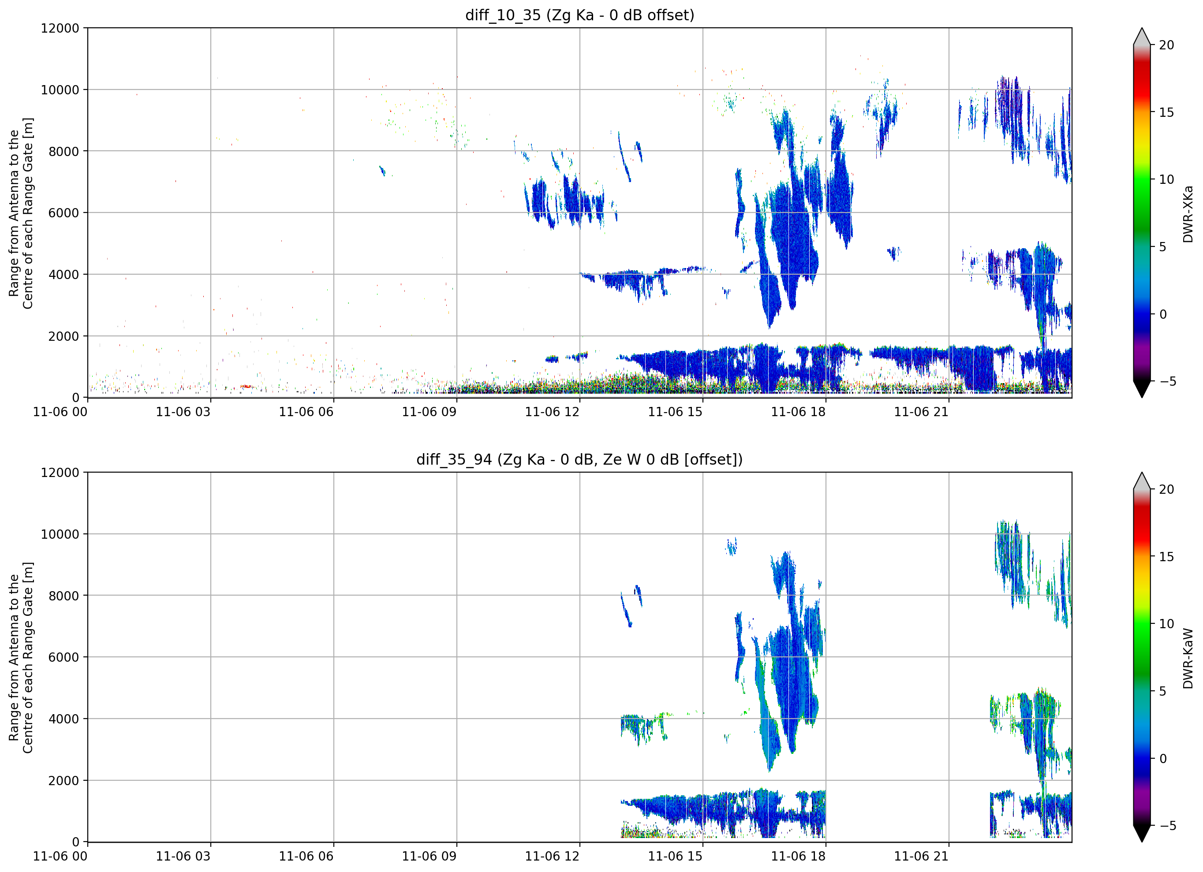1203x872 pixels.
Task: Click the black lower extension arrow of DWR-KaW colorbar
Action: (1141, 833)
